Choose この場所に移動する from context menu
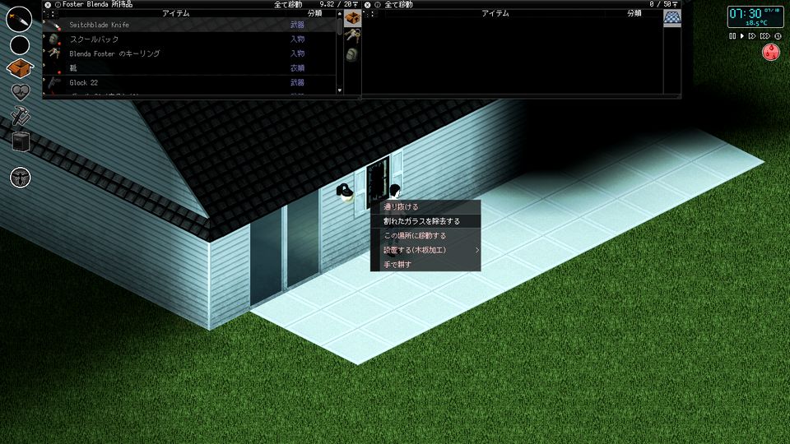Screen dimensions: 790x444 click(425, 236)
